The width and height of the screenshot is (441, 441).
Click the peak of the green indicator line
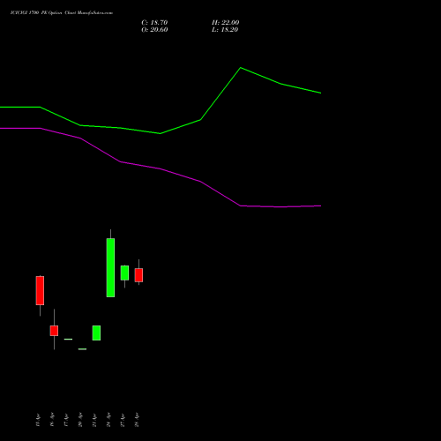point(241,68)
